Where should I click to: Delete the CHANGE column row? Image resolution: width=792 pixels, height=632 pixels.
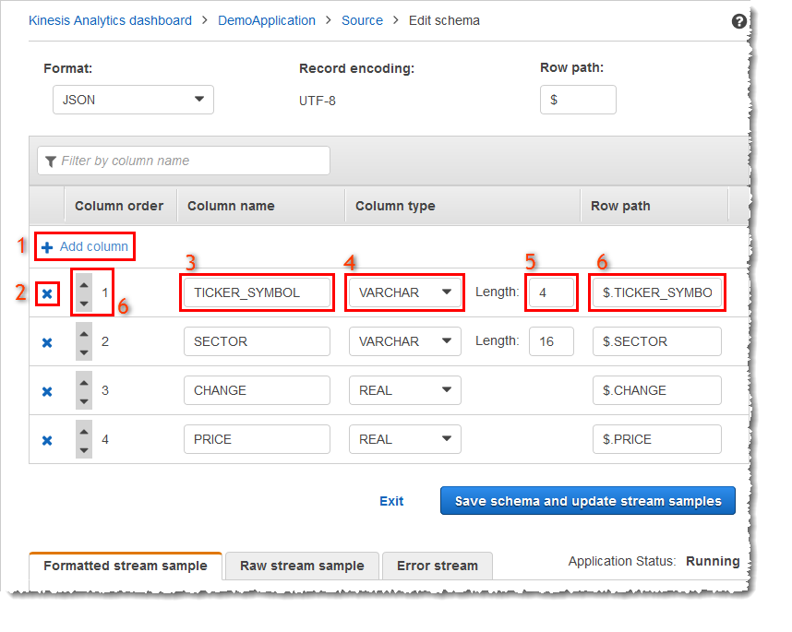pos(47,390)
